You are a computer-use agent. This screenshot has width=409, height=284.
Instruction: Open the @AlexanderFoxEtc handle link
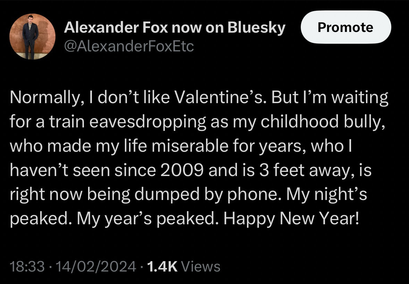click(129, 45)
